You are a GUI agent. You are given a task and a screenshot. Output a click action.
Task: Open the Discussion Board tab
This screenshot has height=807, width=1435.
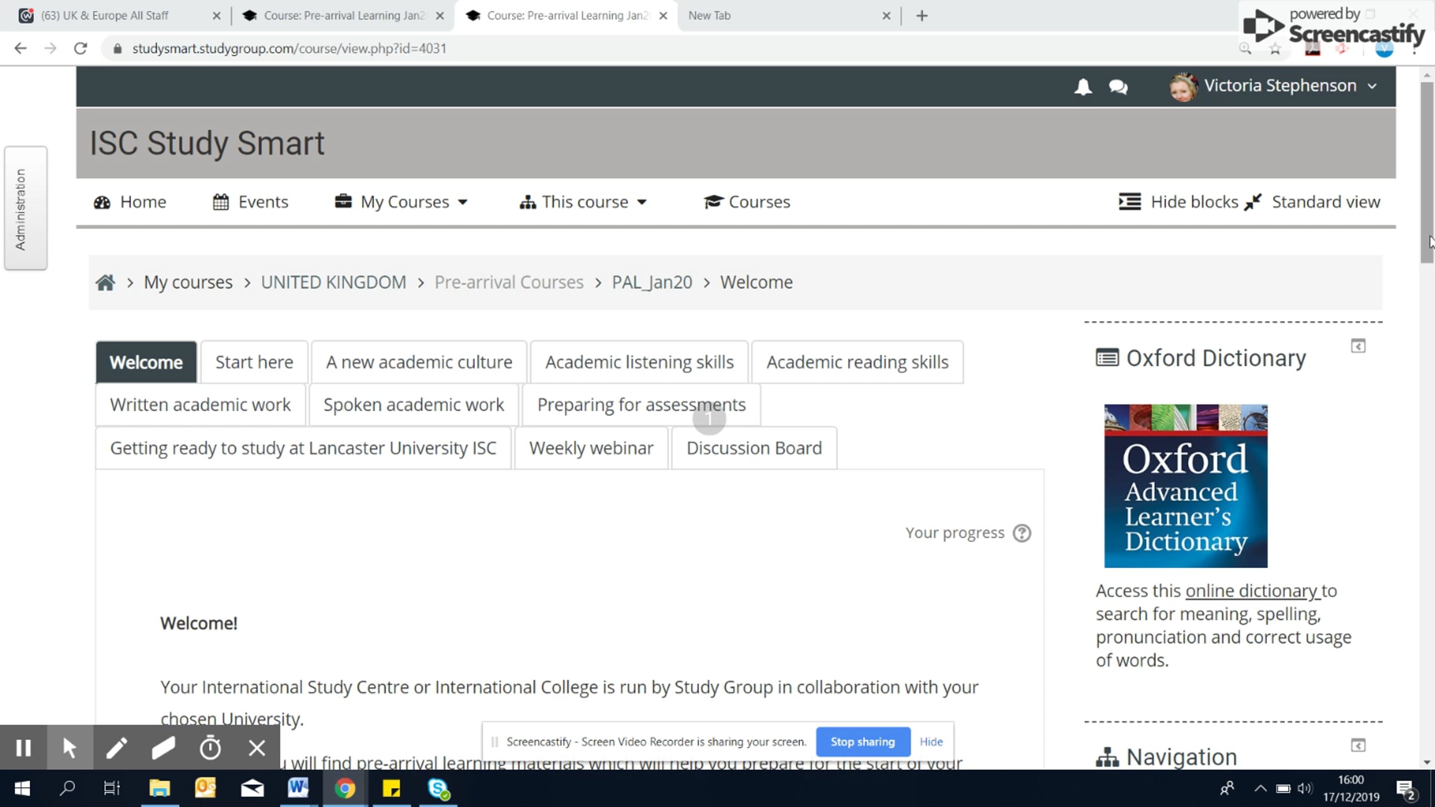[754, 448]
